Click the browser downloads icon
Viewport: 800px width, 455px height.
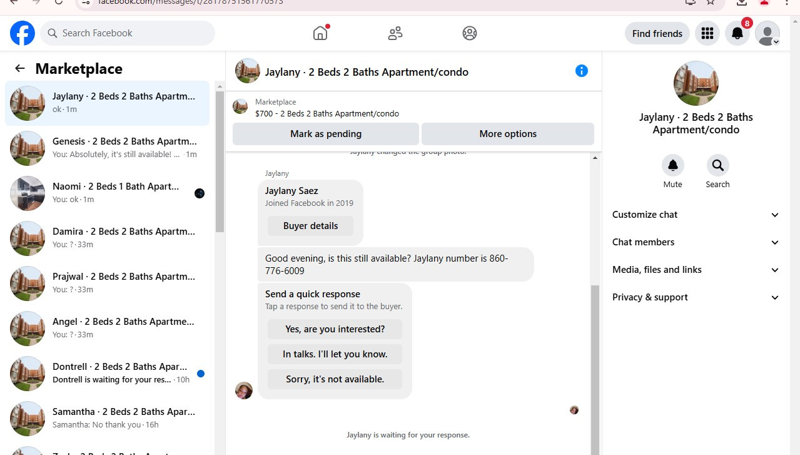click(741, 2)
